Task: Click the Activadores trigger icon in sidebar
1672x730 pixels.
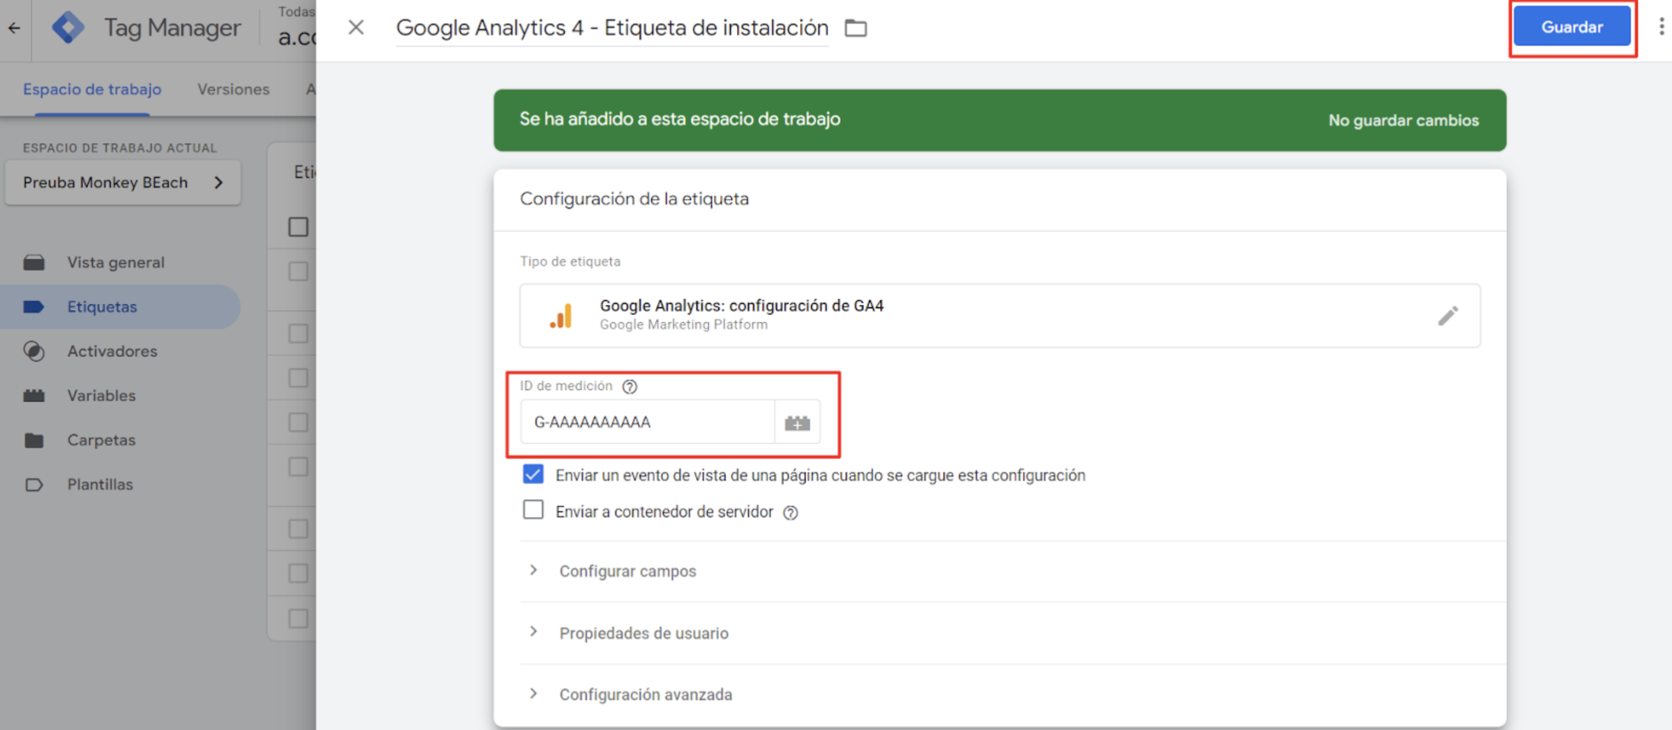Action: [x=34, y=351]
